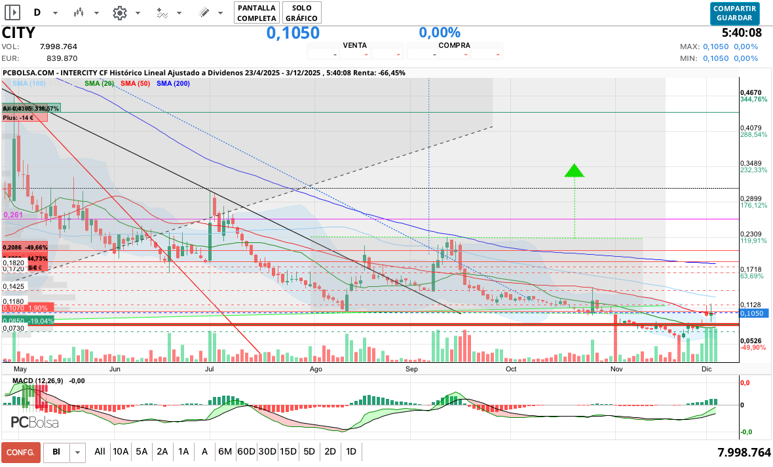
Task: Select the 6M time range
Action: point(225,452)
